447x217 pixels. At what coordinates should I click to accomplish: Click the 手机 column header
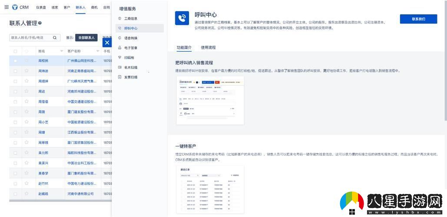coord(107,51)
